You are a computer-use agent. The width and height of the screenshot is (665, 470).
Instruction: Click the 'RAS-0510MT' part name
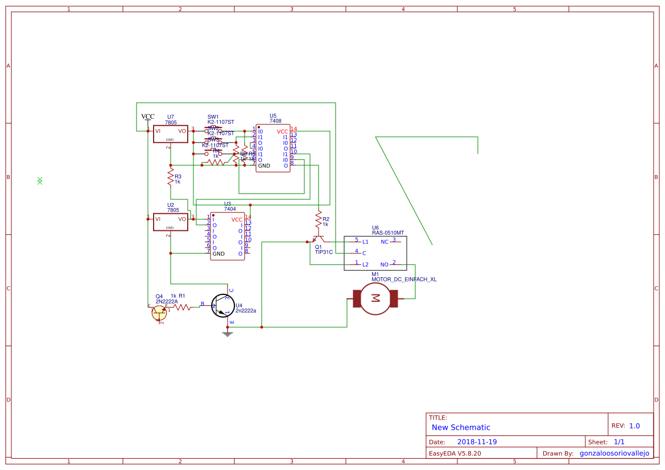pyautogui.click(x=387, y=232)
